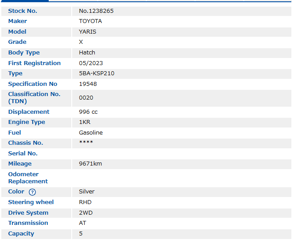Select the Silver color value
This screenshot has width=298, height=247.
coord(87,192)
